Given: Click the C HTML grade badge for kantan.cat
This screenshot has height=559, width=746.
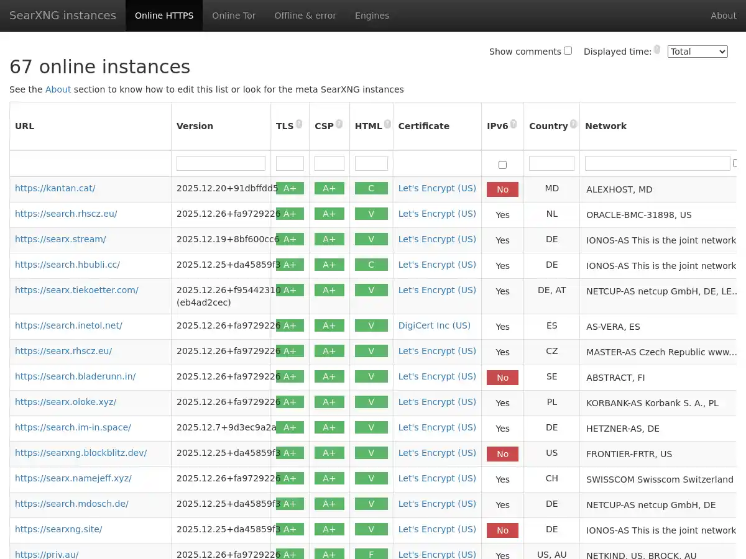Looking at the screenshot, I should coord(371,188).
